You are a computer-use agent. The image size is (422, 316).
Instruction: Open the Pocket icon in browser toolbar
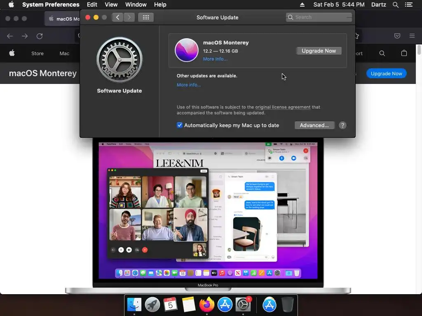point(397,36)
